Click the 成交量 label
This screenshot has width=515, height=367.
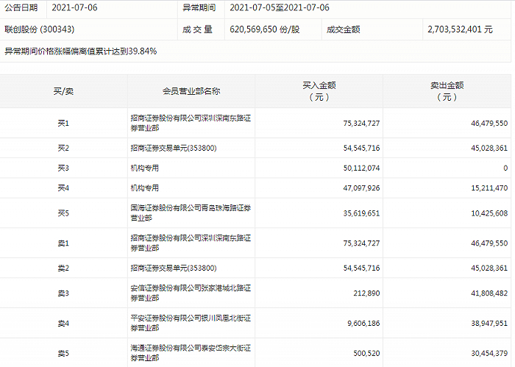(x=197, y=29)
